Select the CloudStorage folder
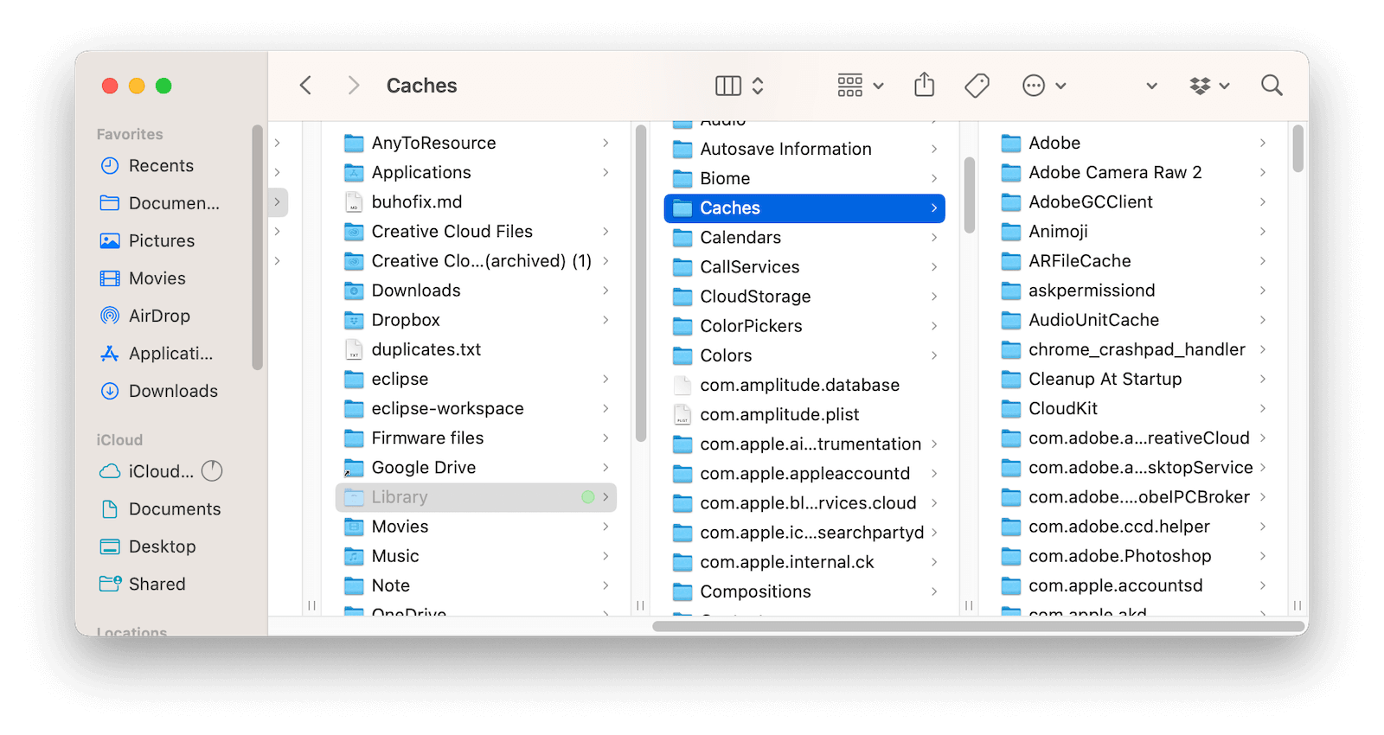Image resolution: width=1384 pixels, height=735 pixels. pyautogui.click(x=804, y=297)
